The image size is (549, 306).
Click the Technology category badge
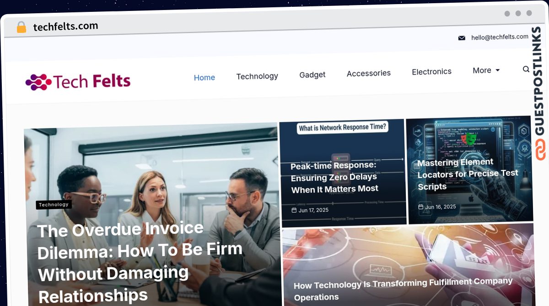point(54,205)
